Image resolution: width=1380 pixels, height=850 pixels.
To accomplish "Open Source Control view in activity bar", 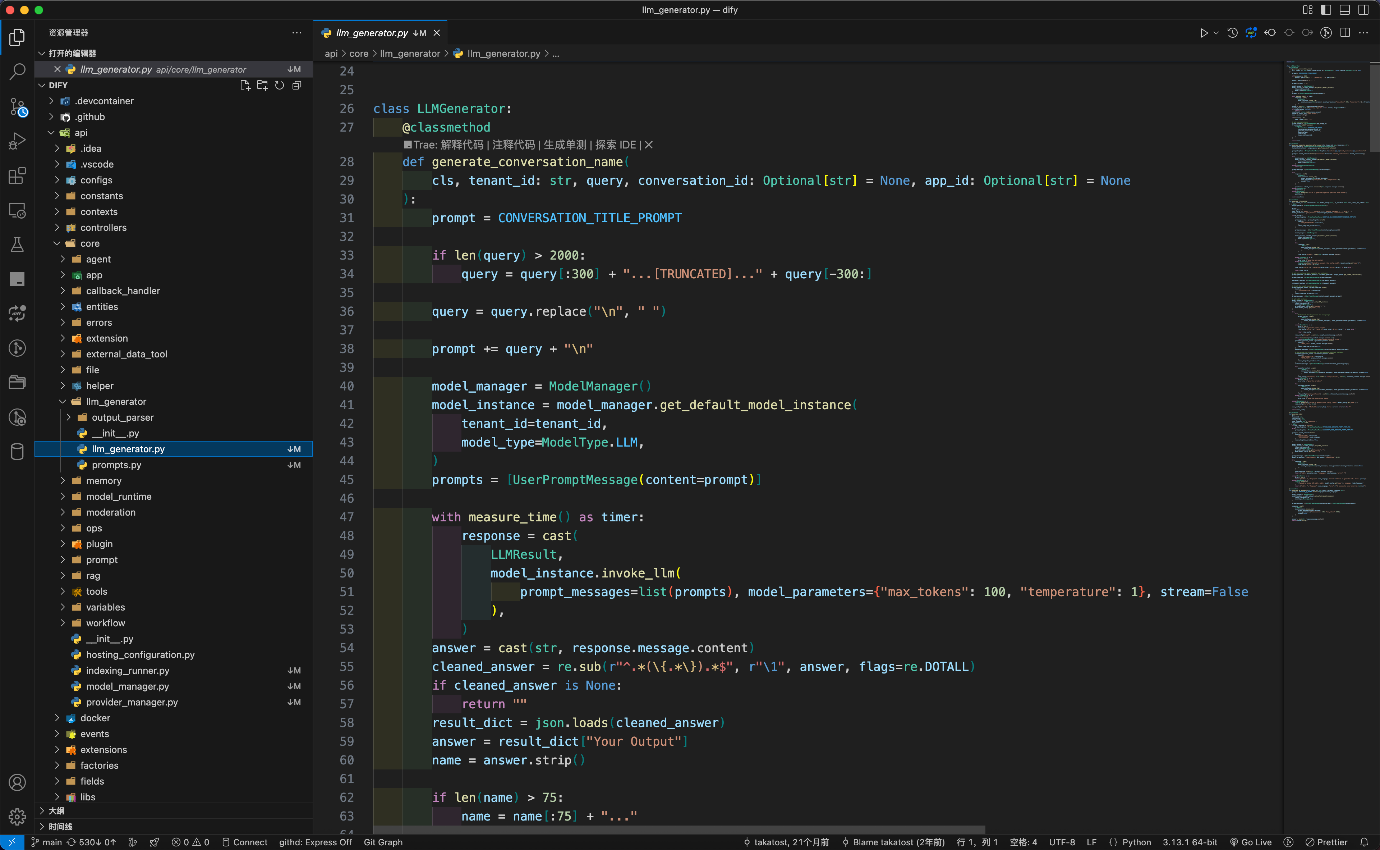I will (x=17, y=106).
